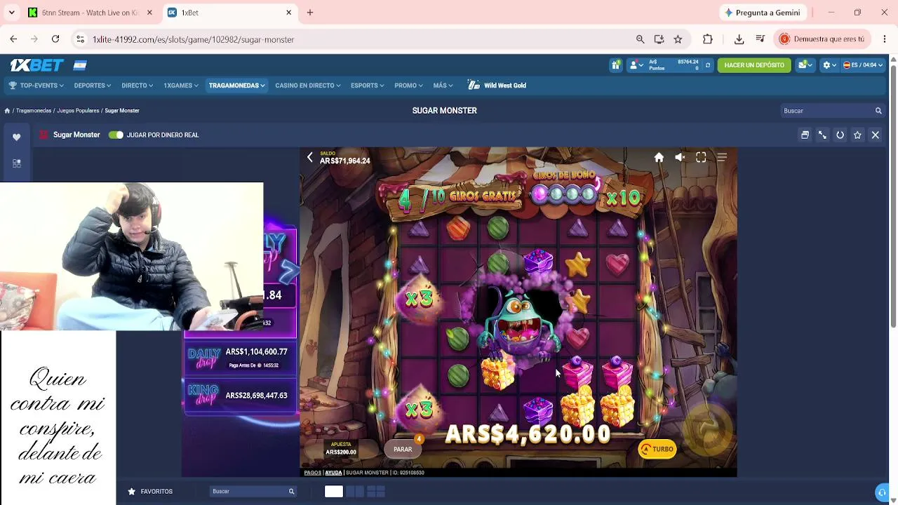Expand the MÁS menu
Screen dimensions: 898x505
point(443,86)
